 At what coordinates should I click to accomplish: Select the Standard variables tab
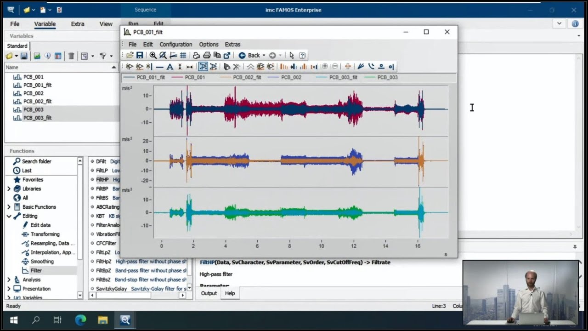[x=17, y=46]
